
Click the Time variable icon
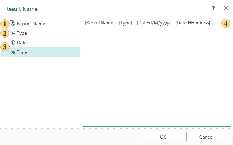point(13,52)
